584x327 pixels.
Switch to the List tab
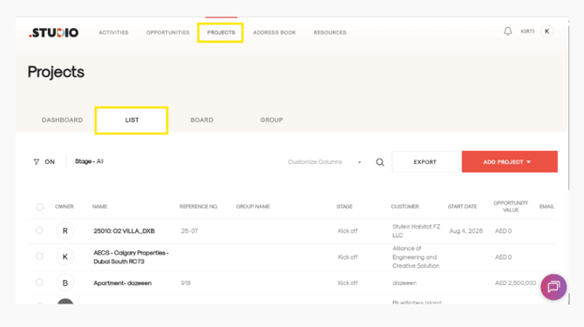tap(132, 120)
